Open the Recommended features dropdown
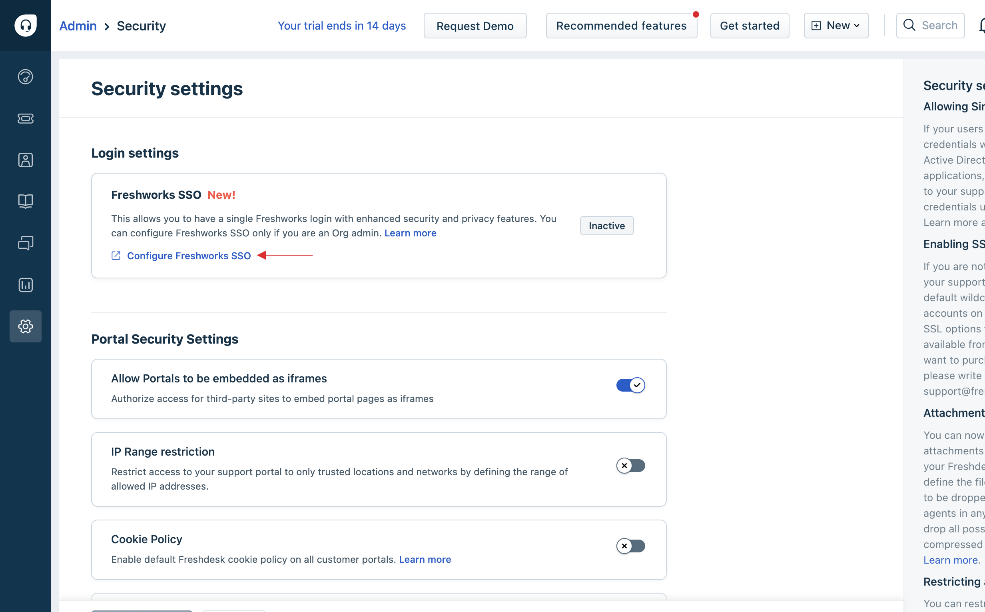985x612 pixels. (x=622, y=25)
